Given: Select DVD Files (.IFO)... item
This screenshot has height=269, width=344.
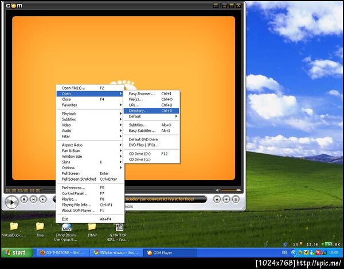Looking at the screenshot, I should click(x=151, y=145).
